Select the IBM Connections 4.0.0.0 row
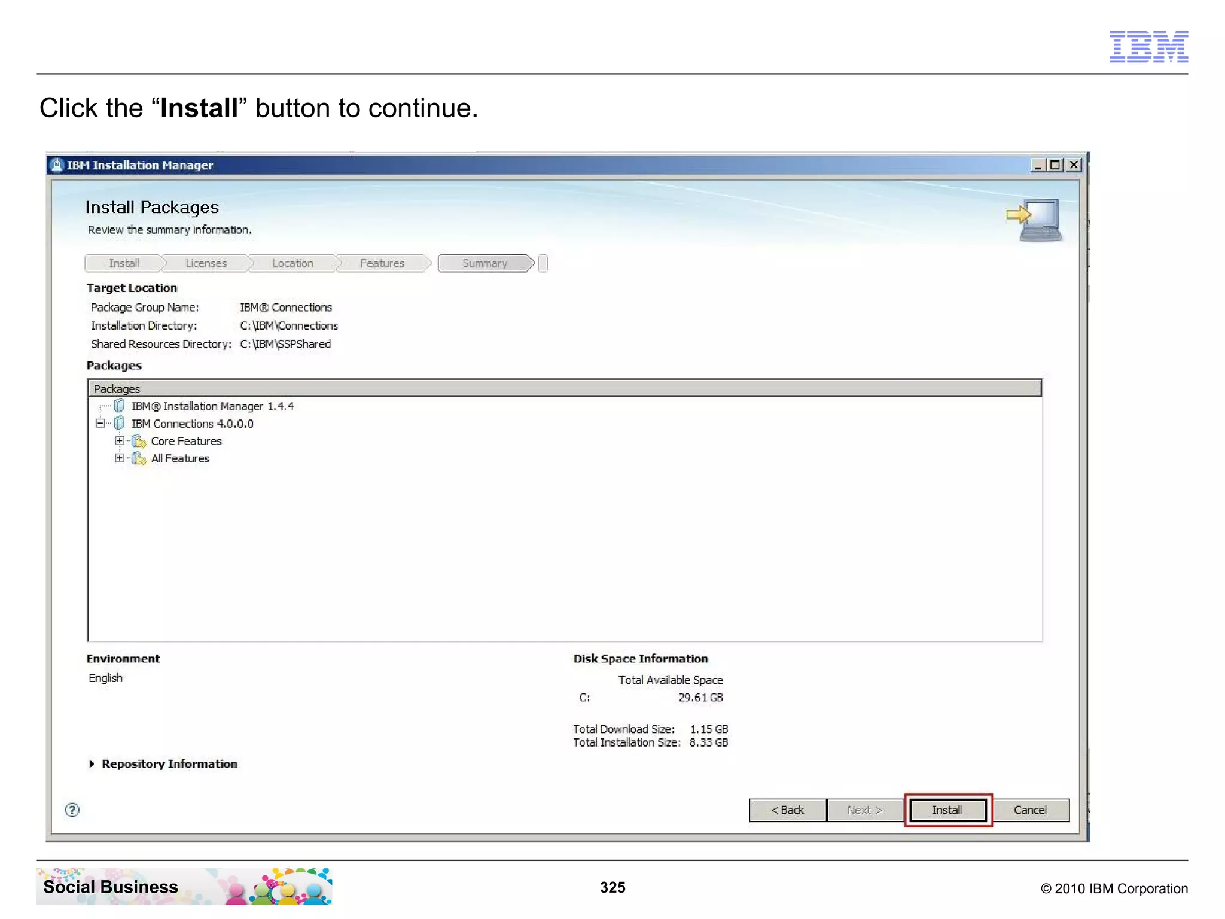1225x919 pixels. click(192, 424)
